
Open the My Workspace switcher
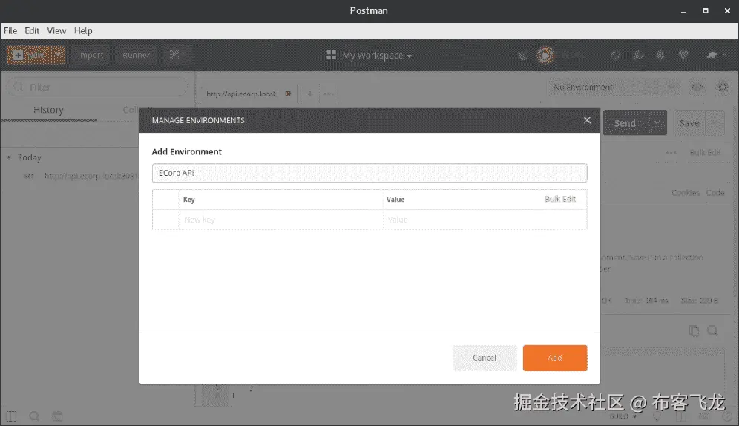click(x=369, y=56)
